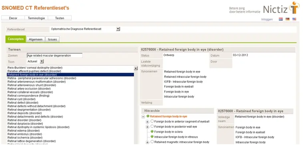
Task: Click the date value 03-12-2012
Action: 241,55
